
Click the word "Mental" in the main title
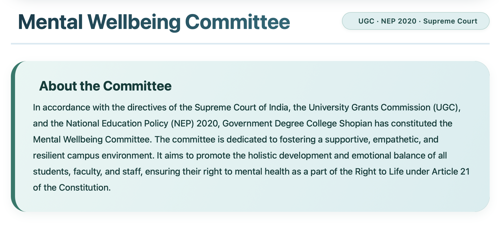point(51,22)
